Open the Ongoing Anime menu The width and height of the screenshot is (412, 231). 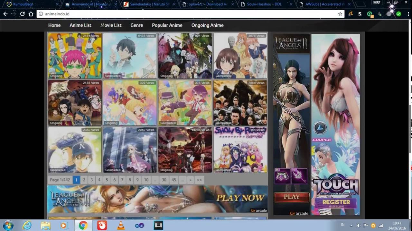click(207, 25)
